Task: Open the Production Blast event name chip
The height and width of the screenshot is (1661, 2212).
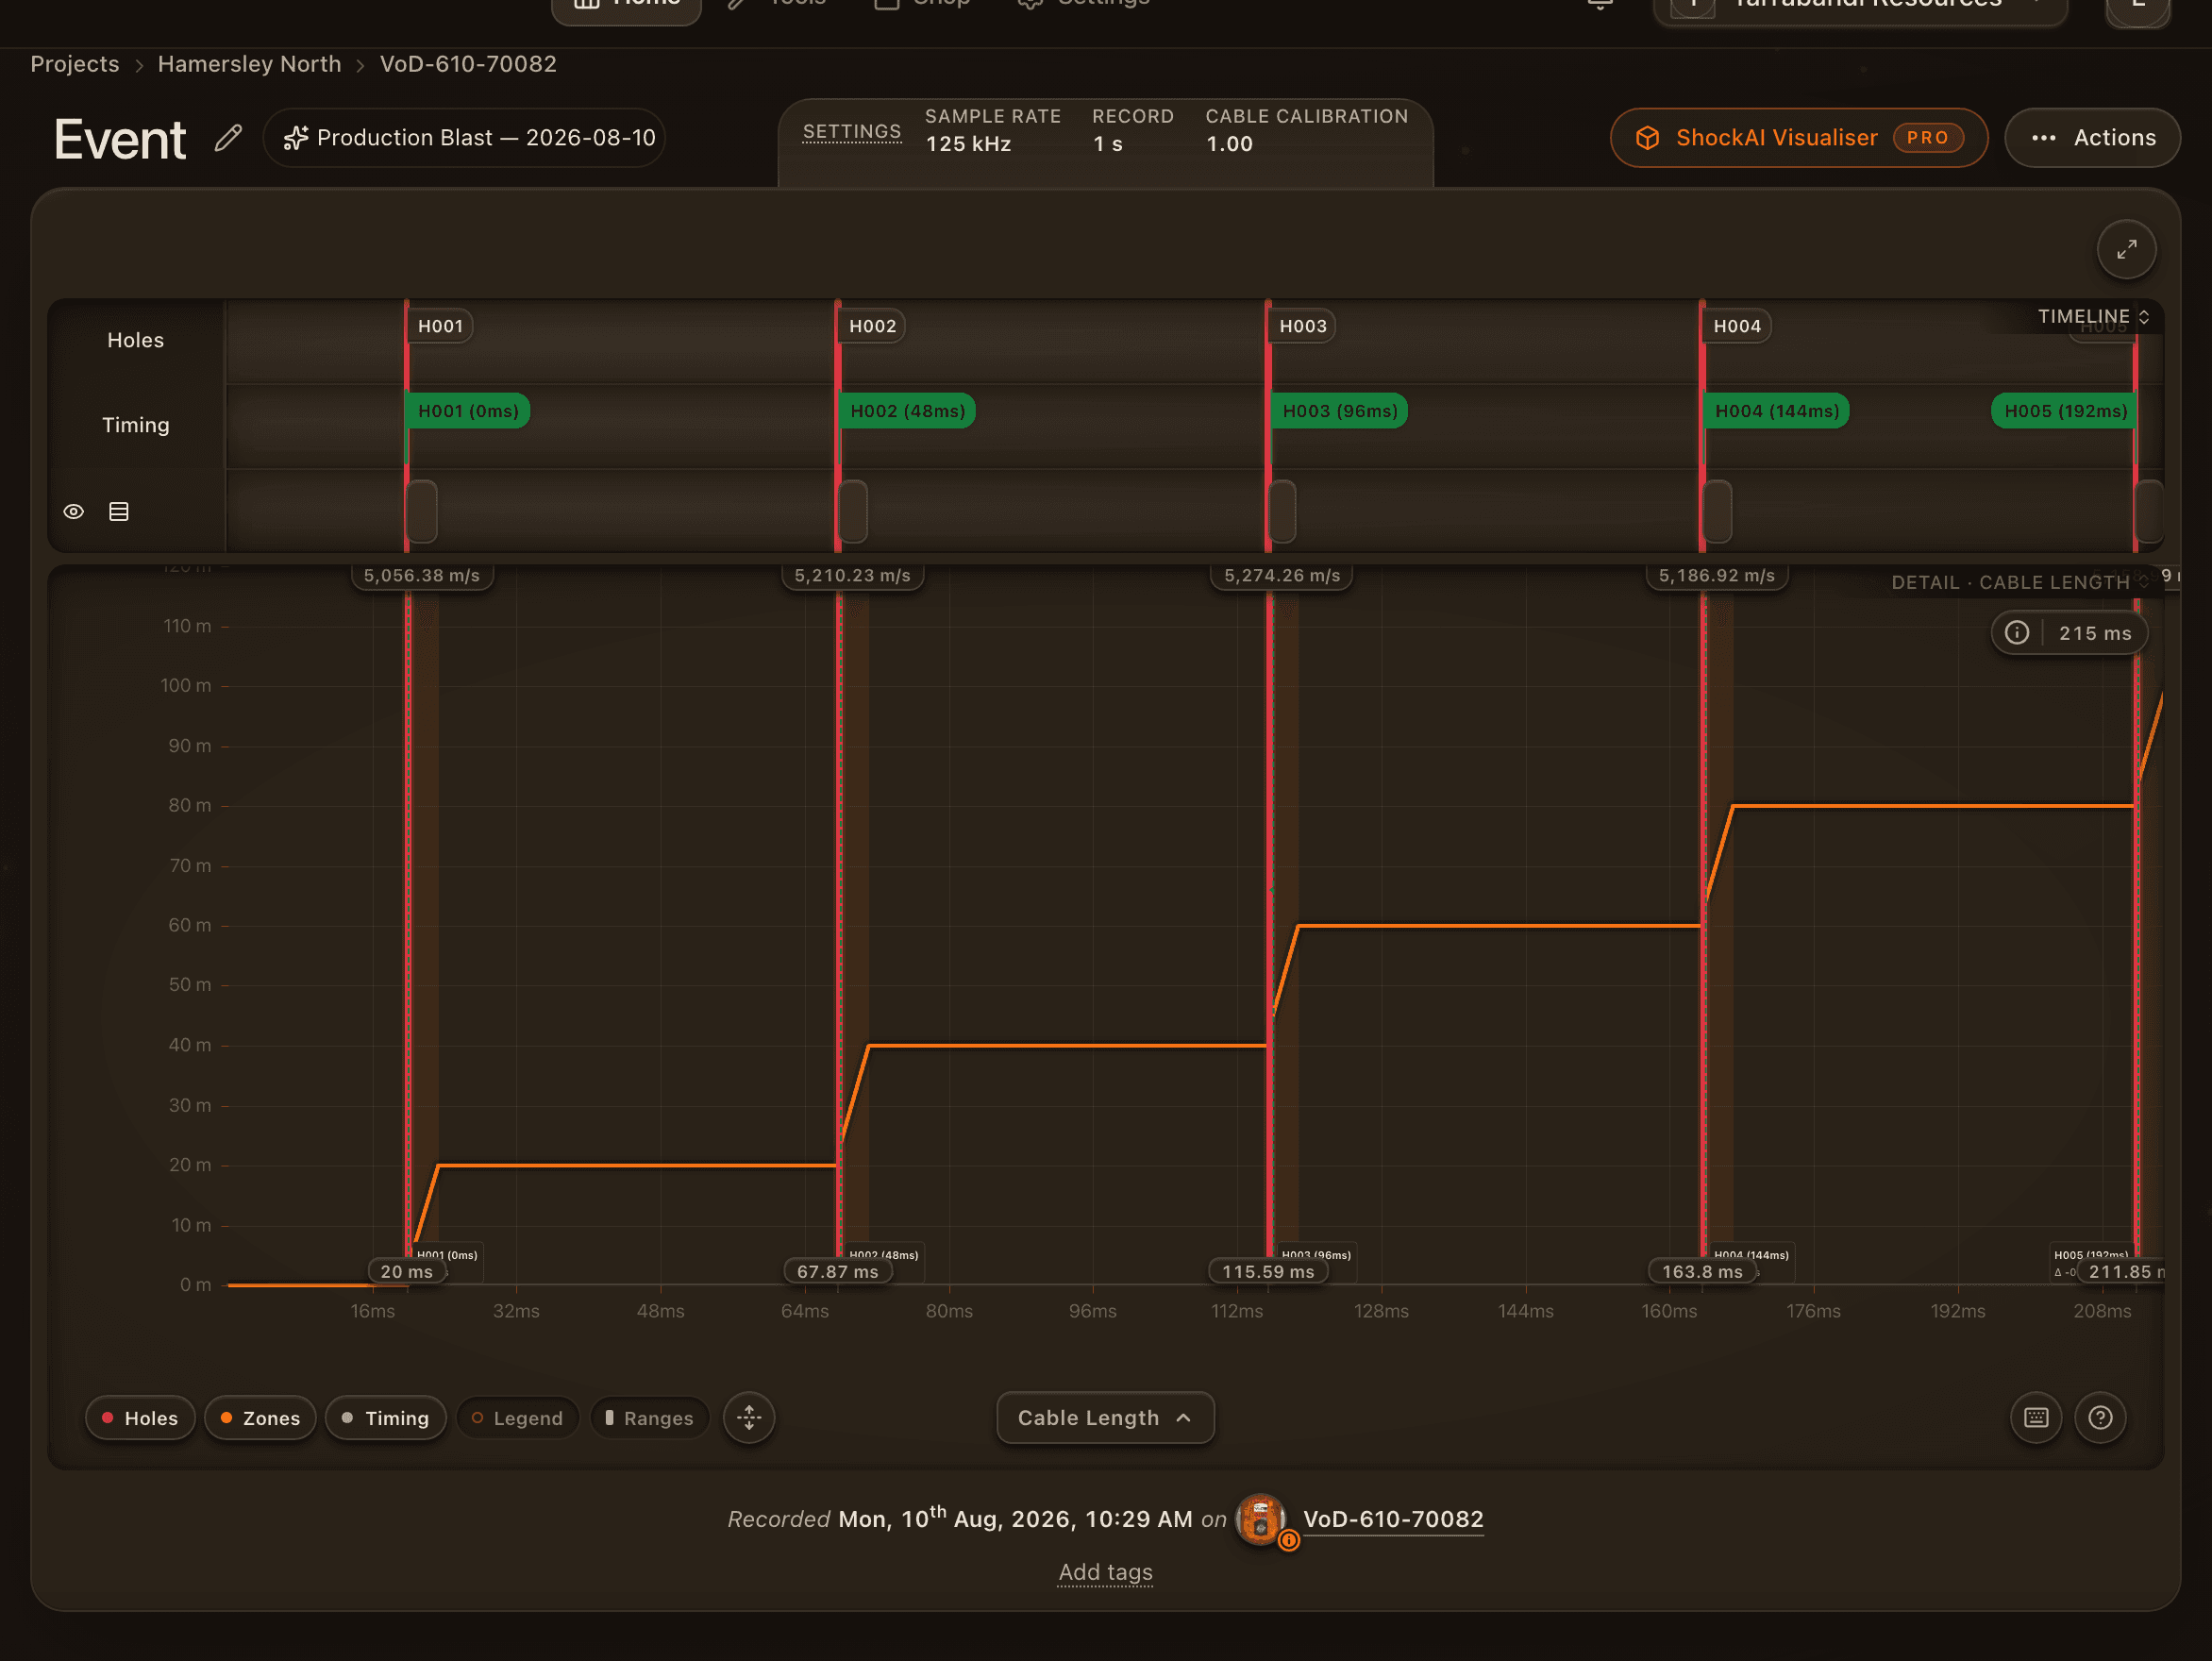Action: click(x=465, y=138)
